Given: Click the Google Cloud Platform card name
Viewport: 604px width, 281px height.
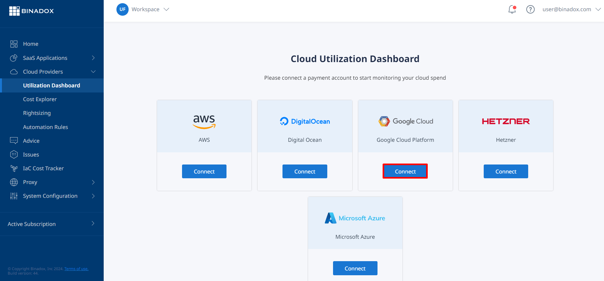Looking at the screenshot, I should pos(405,140).
